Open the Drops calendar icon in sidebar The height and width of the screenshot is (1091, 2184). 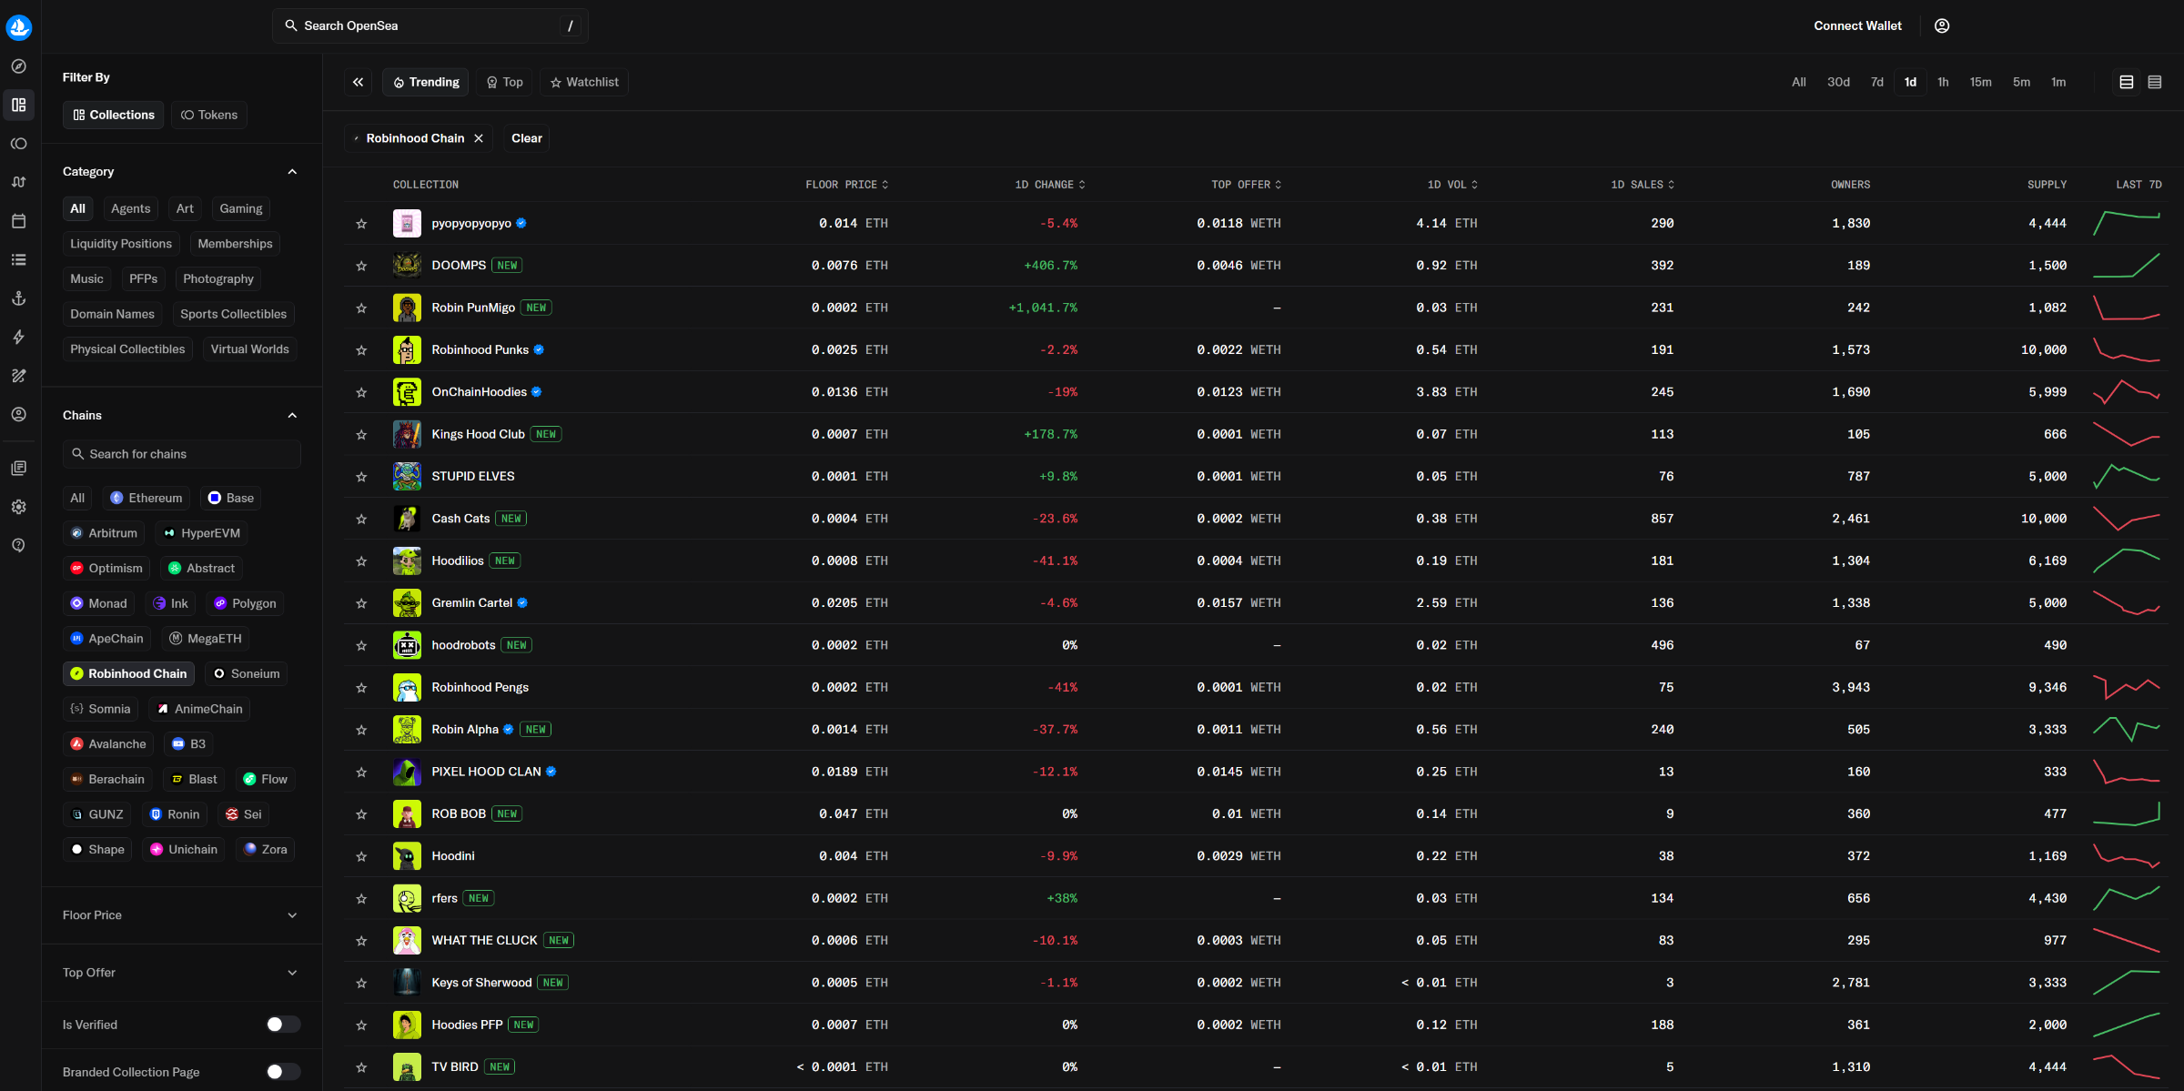point(19,221)
